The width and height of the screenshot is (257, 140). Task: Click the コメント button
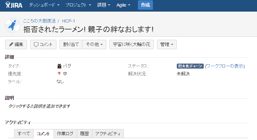pyautogui.click(x=43, y=44)
